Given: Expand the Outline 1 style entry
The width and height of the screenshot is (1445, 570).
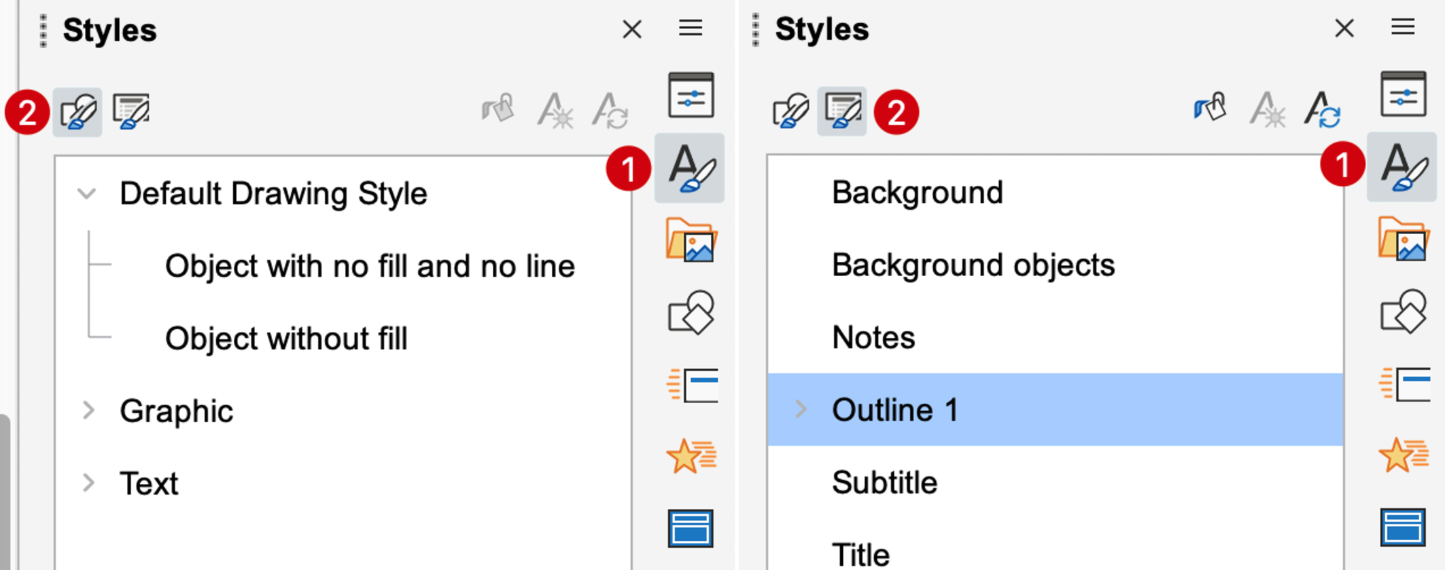Looking at the screenshot, I should (801, 409).
